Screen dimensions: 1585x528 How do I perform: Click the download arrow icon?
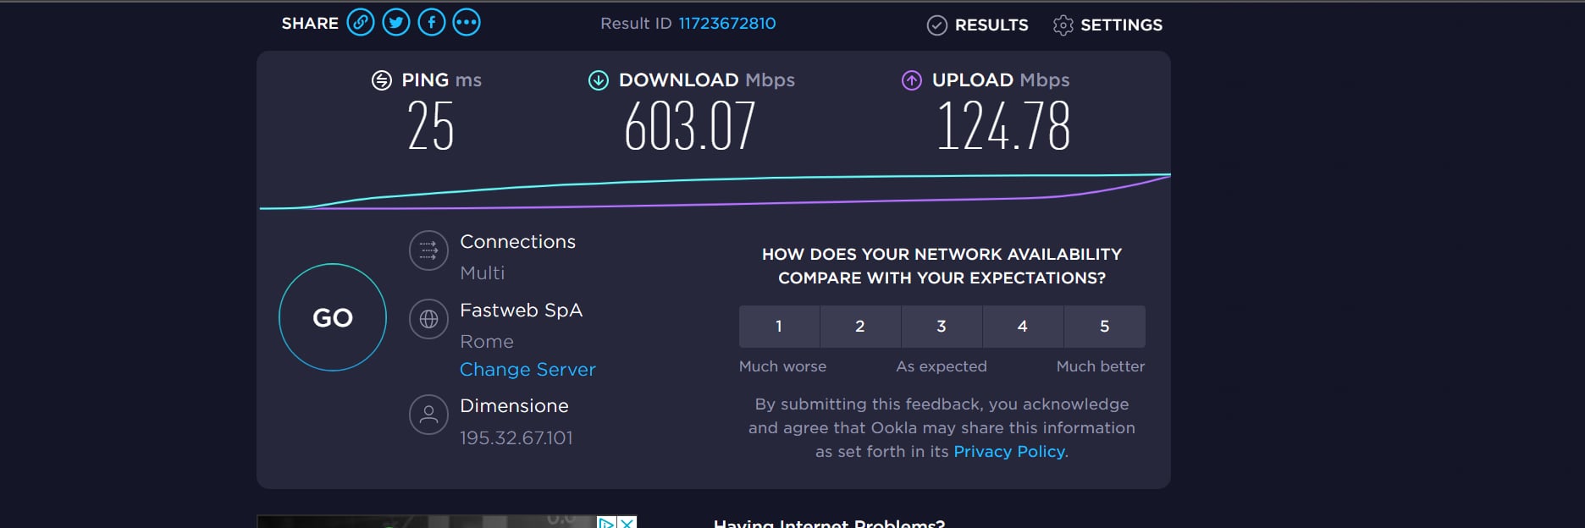point(599,80)
